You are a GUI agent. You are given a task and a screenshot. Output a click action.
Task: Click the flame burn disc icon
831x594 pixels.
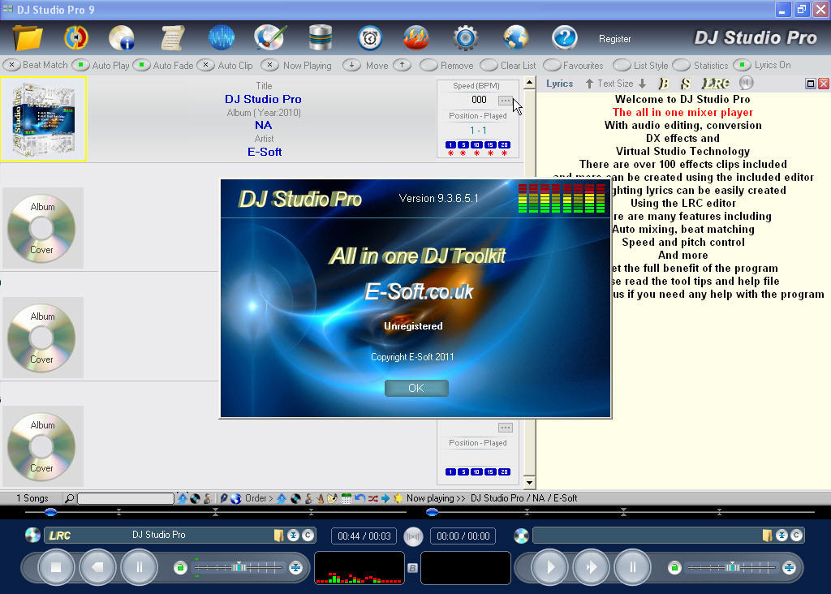pos(416,37)
